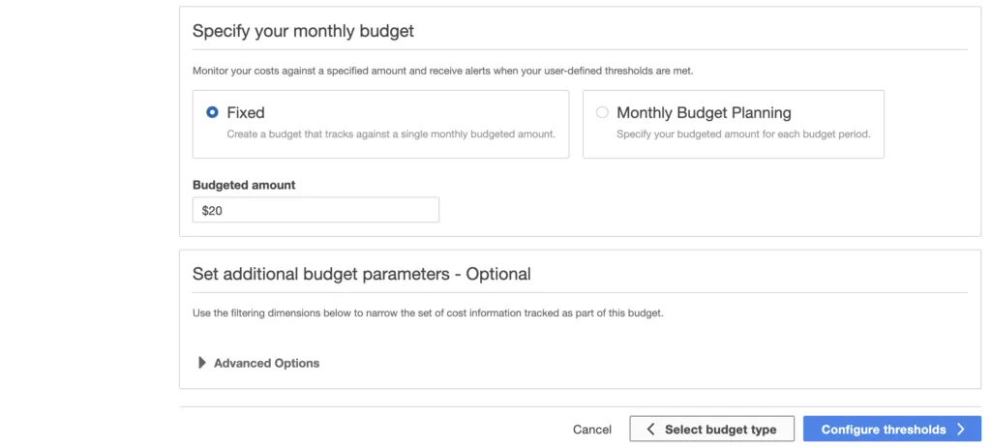Click the "Monitor your costs" description line
Image resolution: width=991 pixels, height=447 pixels.
click(442, 71)
